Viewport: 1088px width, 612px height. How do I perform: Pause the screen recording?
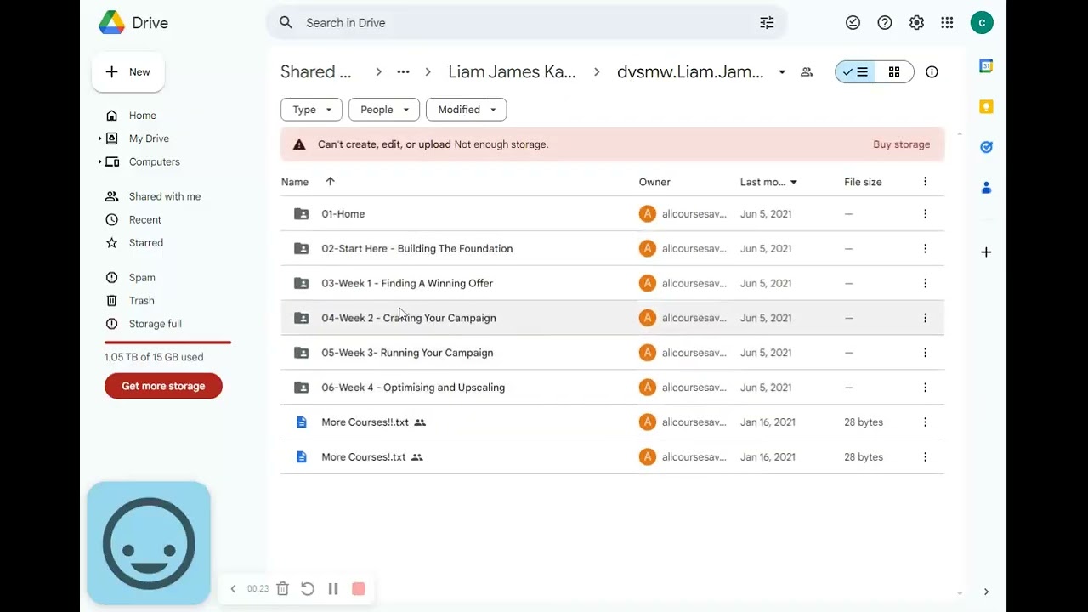click(333, 588)
